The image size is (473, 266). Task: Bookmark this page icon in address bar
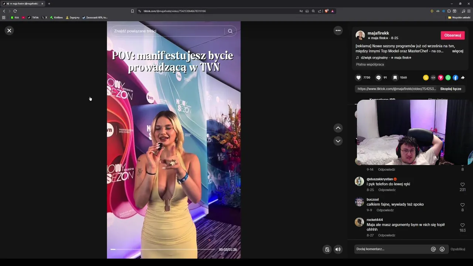click(132, 11)
